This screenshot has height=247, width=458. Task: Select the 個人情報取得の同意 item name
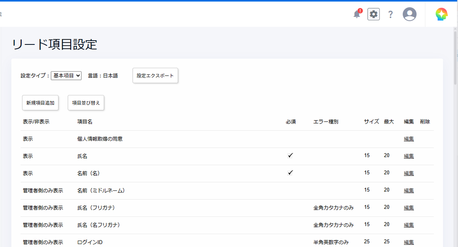(100, 139)
